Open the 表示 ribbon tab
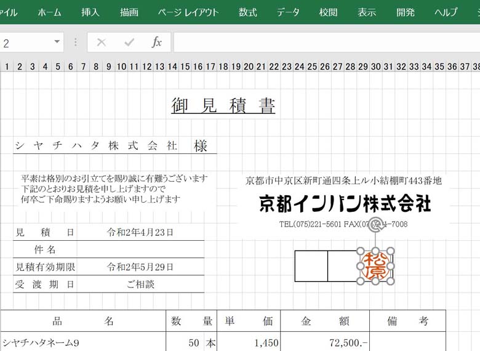 click(x=367, y=12)
